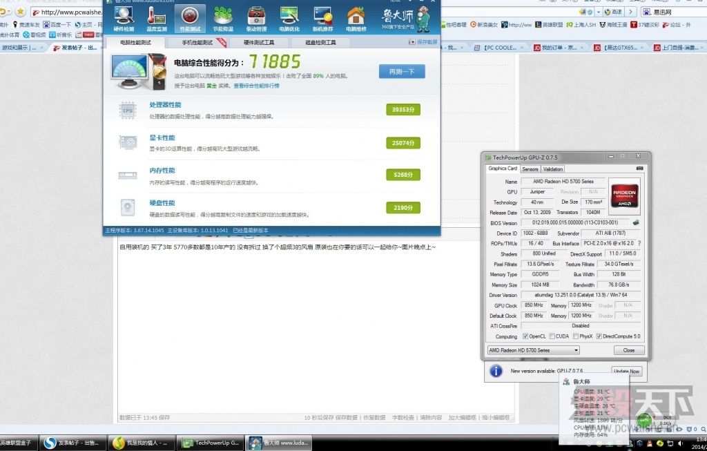
Task: Click the graphics card icon beside 显卡性能
Action: [128, 142]
